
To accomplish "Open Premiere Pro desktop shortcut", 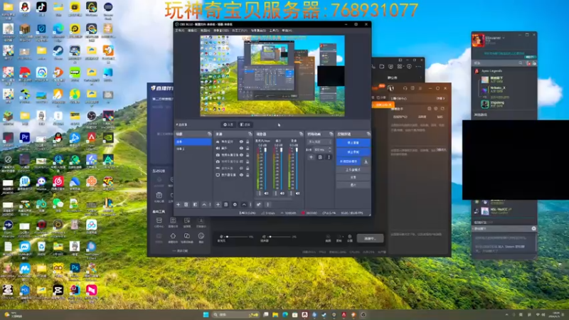I will coord(25,138).
